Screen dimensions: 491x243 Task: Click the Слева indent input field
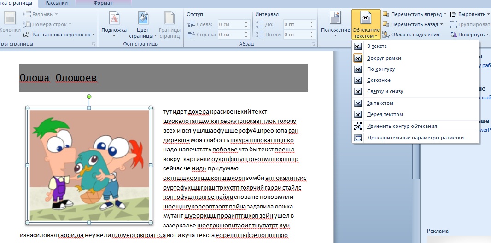230,24
